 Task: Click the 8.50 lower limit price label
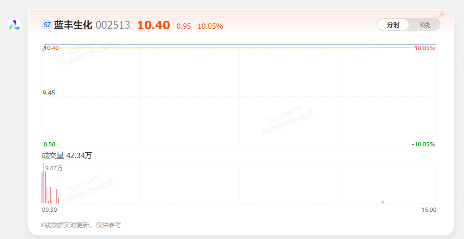coord(49,144)
